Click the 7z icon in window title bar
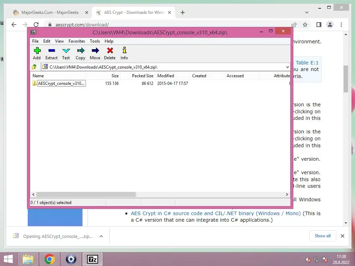 pos(33,32)
